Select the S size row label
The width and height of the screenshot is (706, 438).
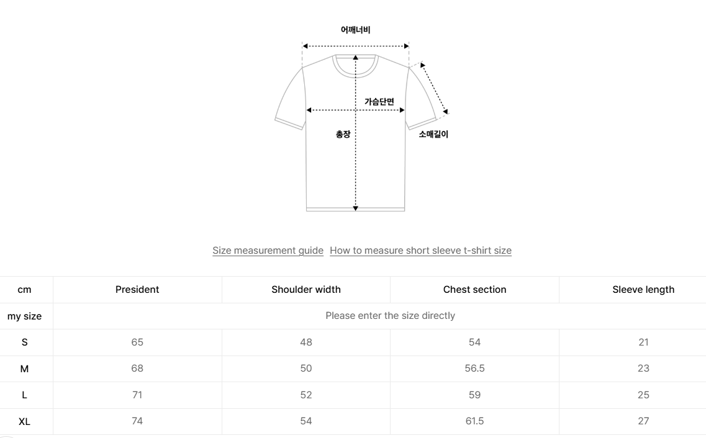coord(24,342)
